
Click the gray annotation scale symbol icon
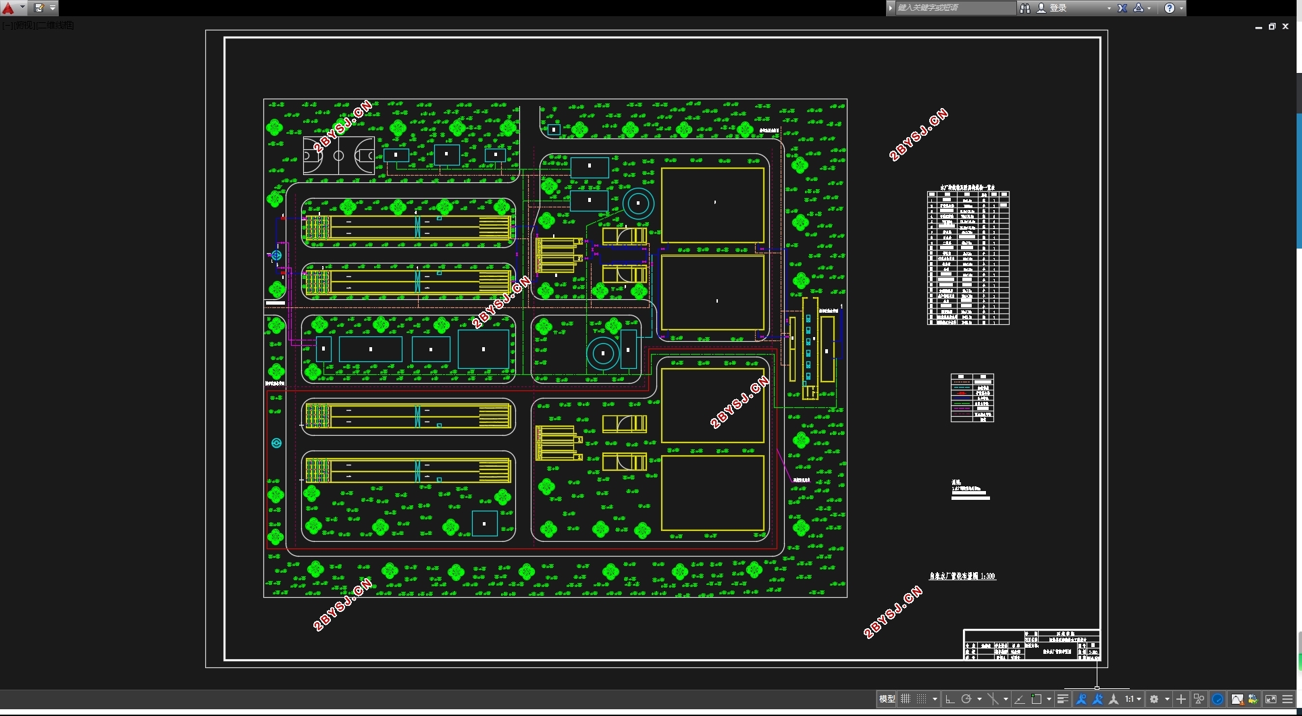point(1114,699)
